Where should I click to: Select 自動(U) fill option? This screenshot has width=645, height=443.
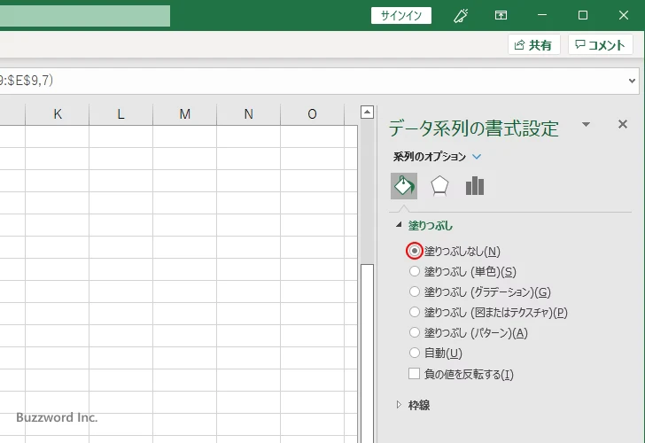415,353
